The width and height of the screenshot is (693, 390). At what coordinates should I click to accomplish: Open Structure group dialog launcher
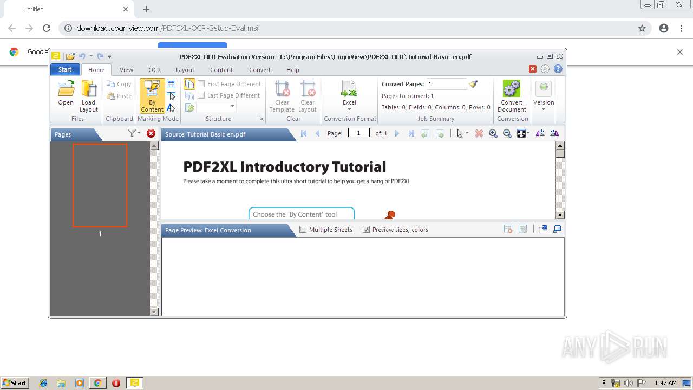pyautogui.click(x=261, y=118)
